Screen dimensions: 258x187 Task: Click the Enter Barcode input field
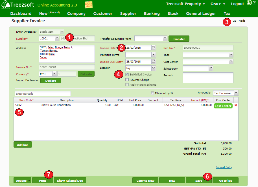click(x=43, y=93)
